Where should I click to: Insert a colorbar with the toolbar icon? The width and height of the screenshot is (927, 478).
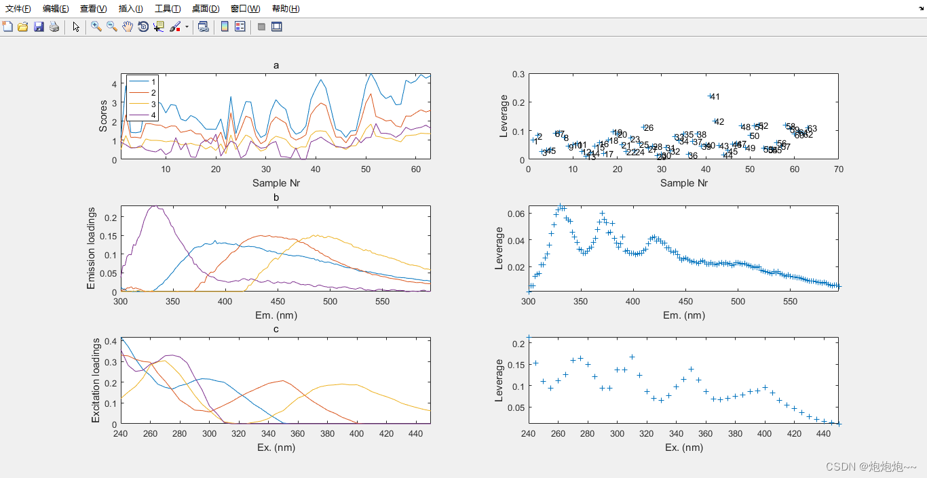[225, 26]
